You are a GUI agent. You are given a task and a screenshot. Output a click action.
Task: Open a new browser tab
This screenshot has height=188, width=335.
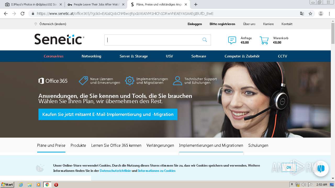pyautogui.click(x=196, y=4)
